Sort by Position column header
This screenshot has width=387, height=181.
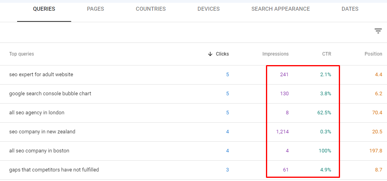[373, 54]
